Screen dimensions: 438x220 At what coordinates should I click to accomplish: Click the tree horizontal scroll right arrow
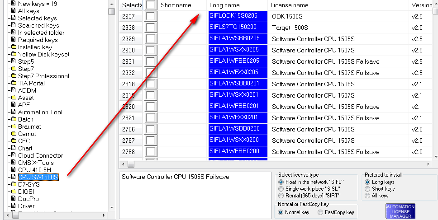tap(104, 215)
